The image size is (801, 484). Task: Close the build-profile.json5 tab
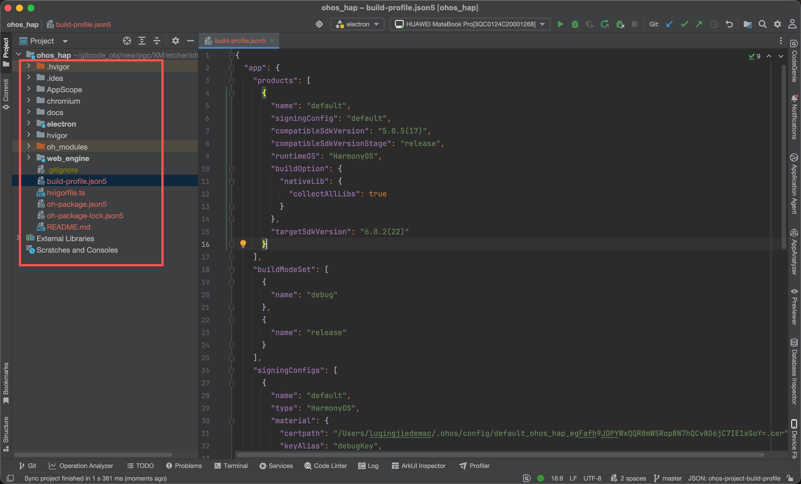272,41
